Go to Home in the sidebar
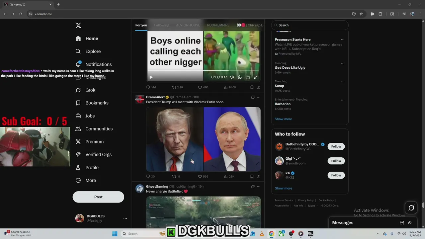Viewport: 425px width, 239px height. pyautogui.click(x=87, y=39)
